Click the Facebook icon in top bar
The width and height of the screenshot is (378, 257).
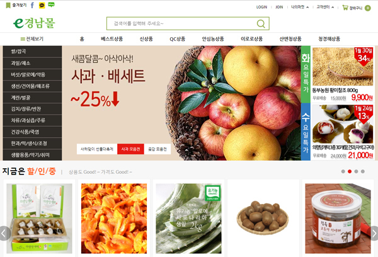32,5
